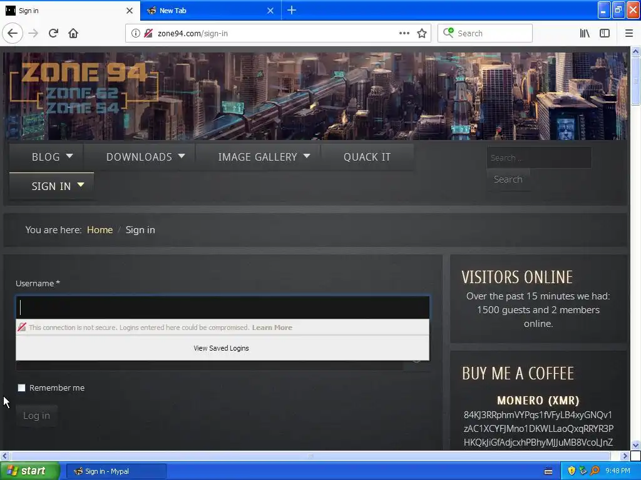The width and height of the screenshot is (641, 480).
Task: Show site information icon in address bar
Action: pos(135,33)
